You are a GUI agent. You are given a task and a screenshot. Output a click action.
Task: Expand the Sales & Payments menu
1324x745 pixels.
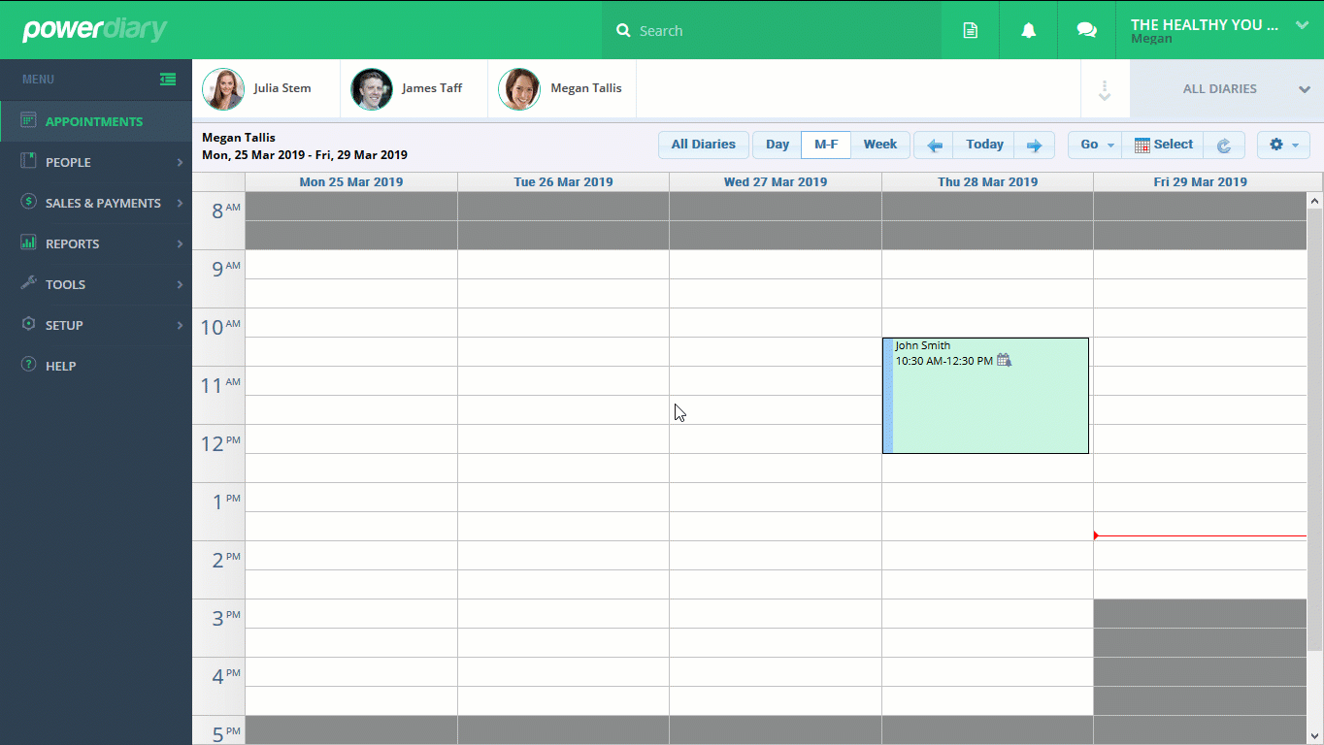(x=96, y=203)
